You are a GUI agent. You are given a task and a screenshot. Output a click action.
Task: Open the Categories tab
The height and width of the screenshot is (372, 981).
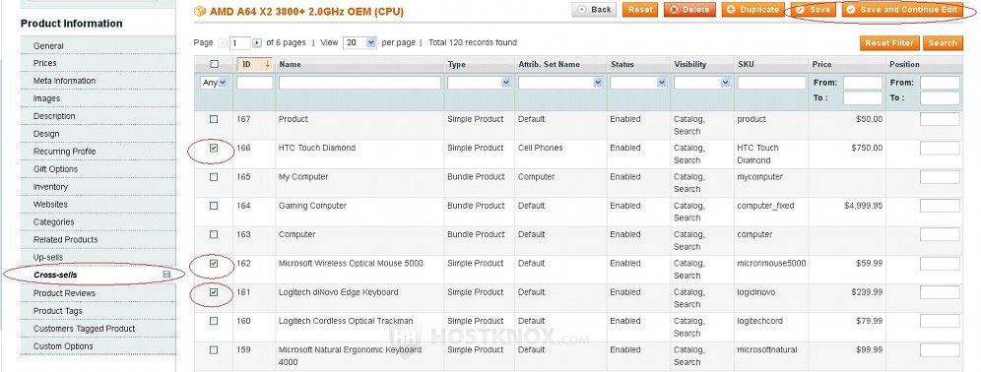(98, 222)
